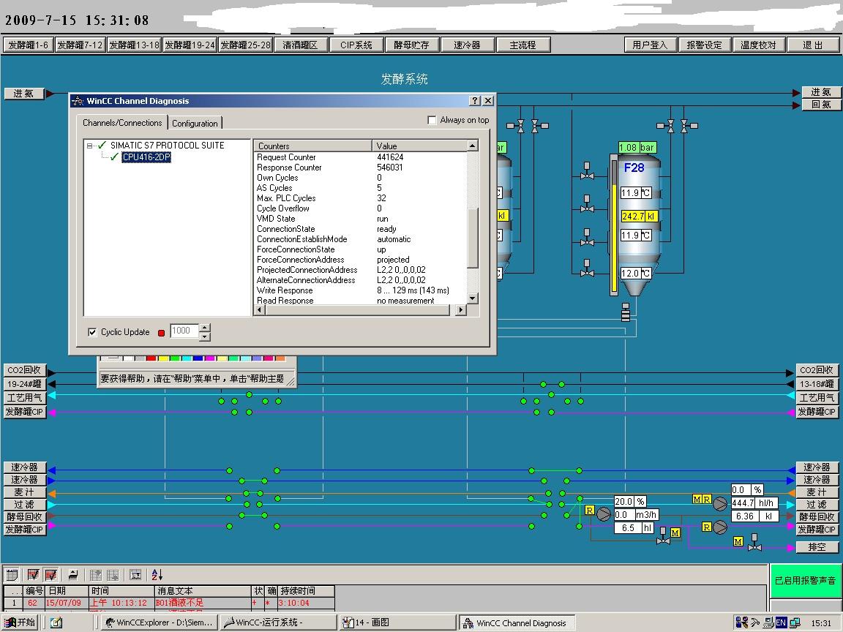Click the horn acknowledge icon in alarm toolbar
Screen dimensions: 843x632
73,575
